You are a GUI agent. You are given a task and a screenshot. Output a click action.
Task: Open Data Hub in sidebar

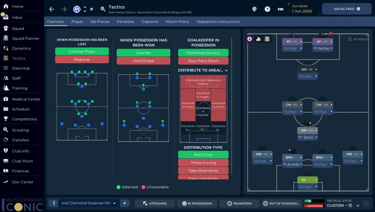point(22,68)
